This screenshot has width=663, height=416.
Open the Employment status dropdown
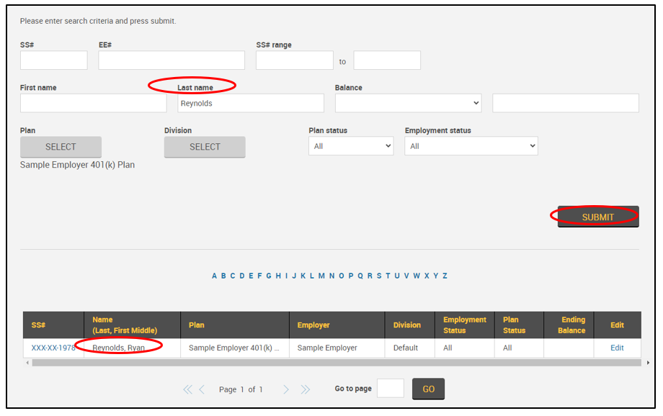click(x=471, y=146)
